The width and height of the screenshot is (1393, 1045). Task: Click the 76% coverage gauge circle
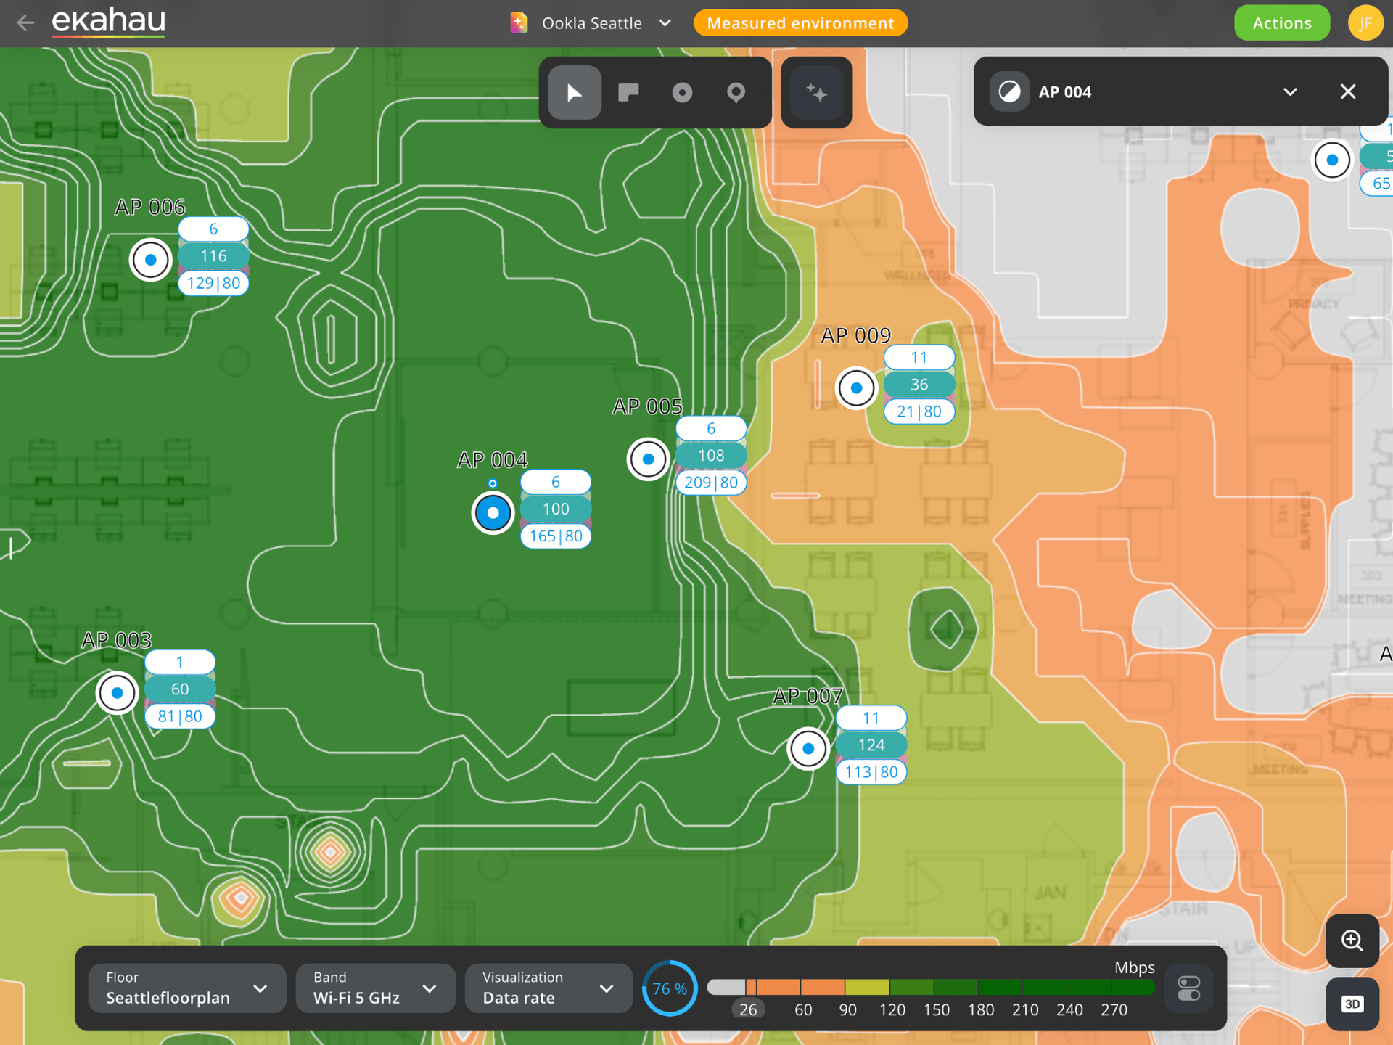click(x=669, y=988)
